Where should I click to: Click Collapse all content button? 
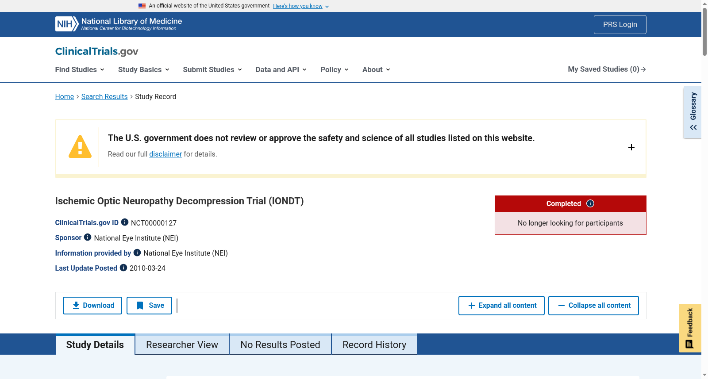593,306
